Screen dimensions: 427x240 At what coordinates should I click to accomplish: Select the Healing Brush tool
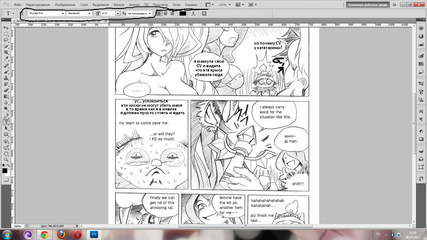coord(6,66)
